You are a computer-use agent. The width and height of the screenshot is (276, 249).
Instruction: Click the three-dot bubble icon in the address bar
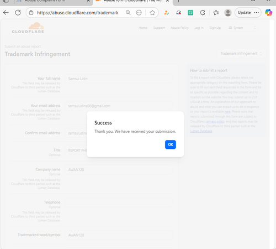pos(139,13)
